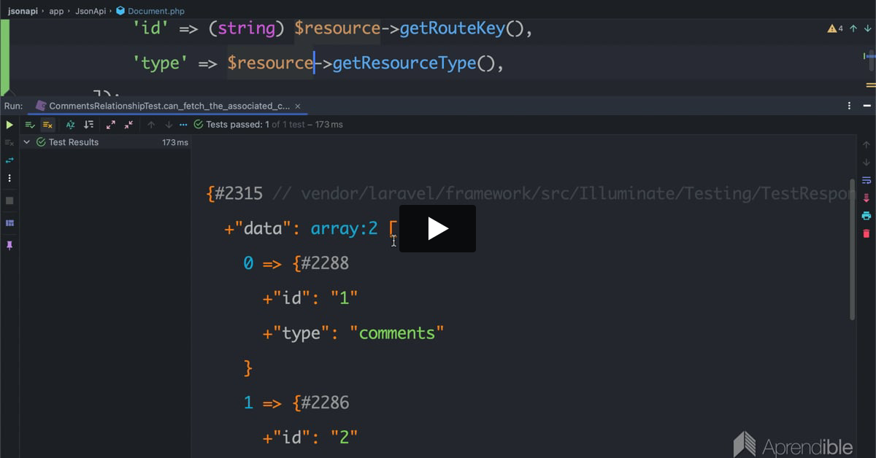This screenshot has width=876, height=458.
Task: Toggle scroll to end of console
Action: coord(867,198)
